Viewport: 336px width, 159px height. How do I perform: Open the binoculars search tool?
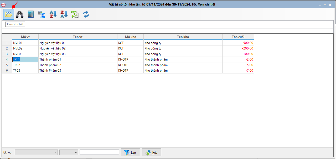coord(20,14)
